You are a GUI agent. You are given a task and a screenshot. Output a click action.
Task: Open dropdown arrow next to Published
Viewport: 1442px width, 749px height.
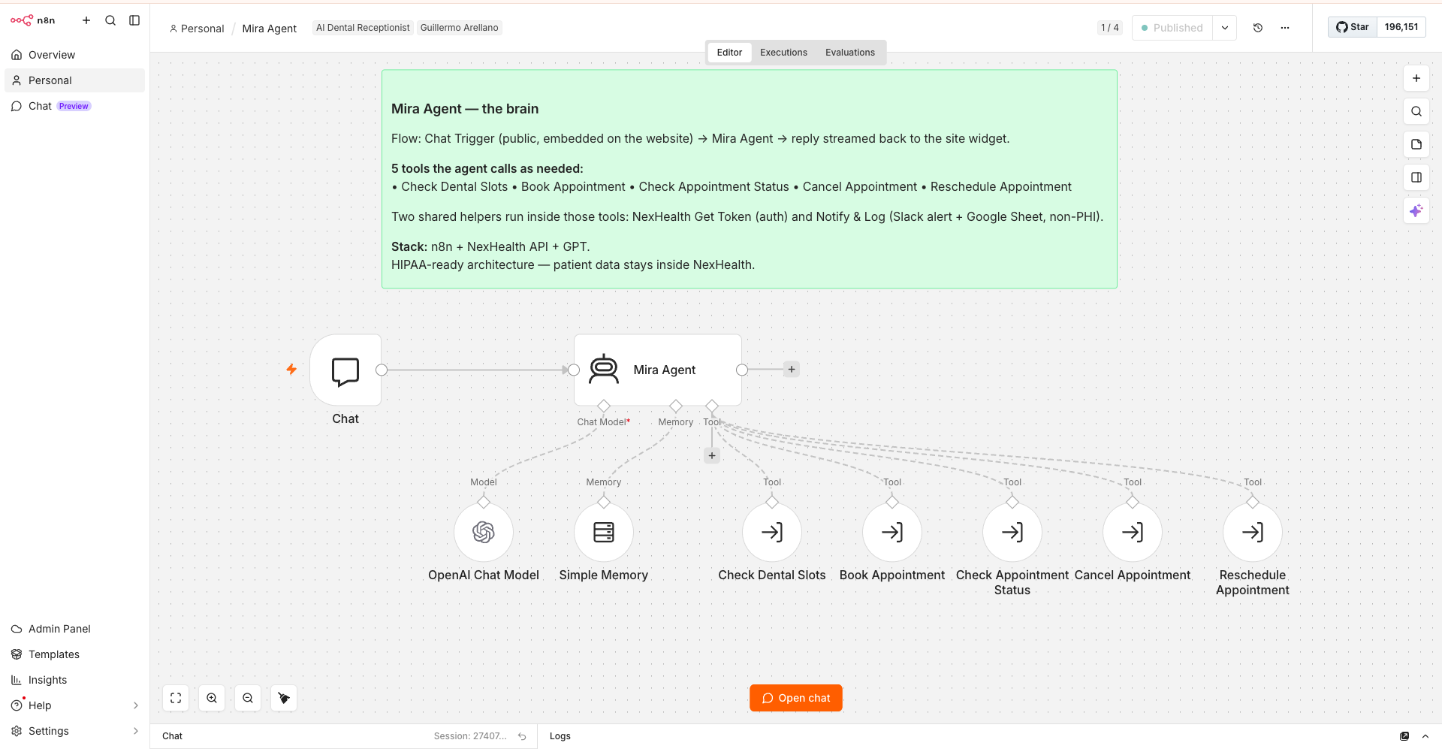[x=1225, y=28]
